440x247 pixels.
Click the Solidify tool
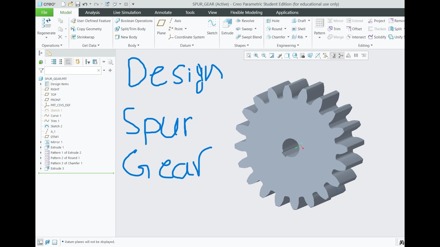click(x=377, y=37)
